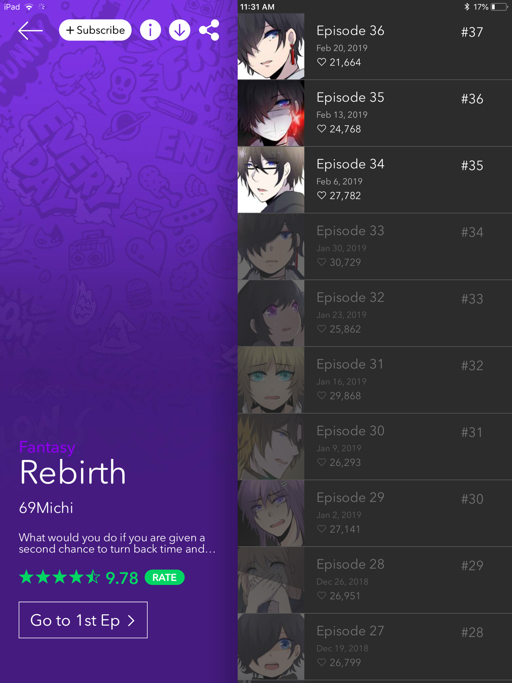The image size is (512, 683).
Task: Click the green star rating row
Action: coord(60,577)
